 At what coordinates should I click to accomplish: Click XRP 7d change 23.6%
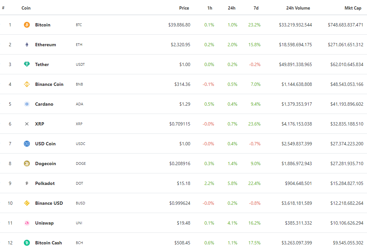pyautogui.click(x=254, y=124)
